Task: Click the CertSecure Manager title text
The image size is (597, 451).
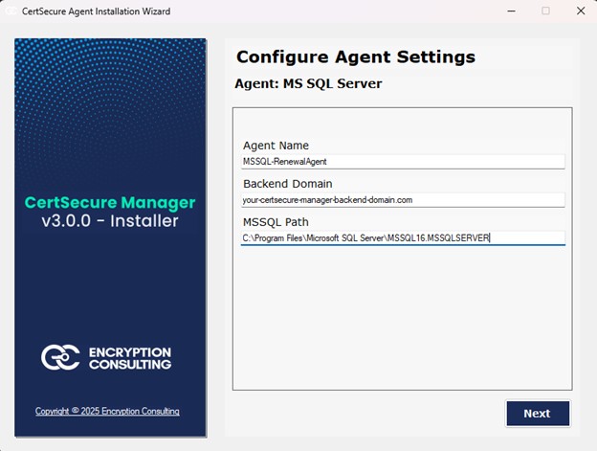Action: click(110, 203)
